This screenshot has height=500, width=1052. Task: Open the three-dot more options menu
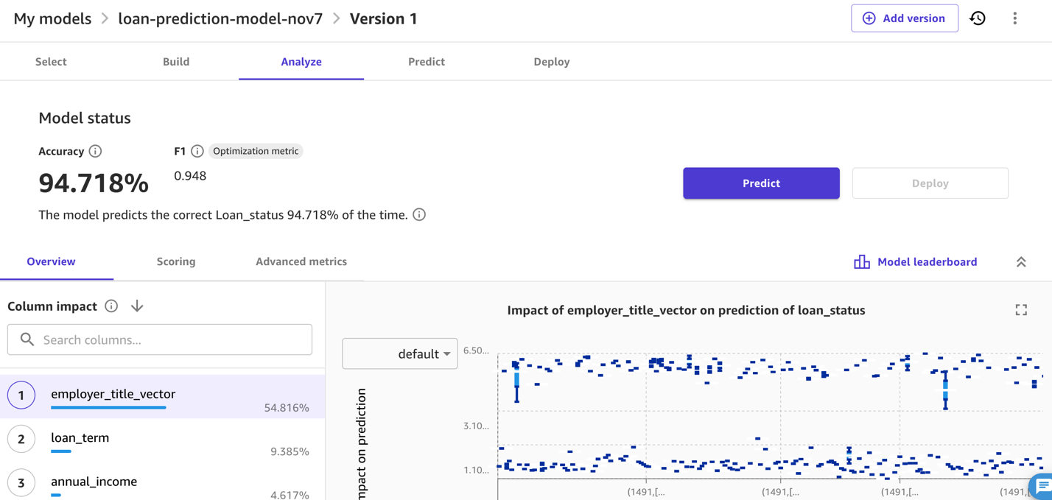pyautogui.click(x=1014, y=18)
